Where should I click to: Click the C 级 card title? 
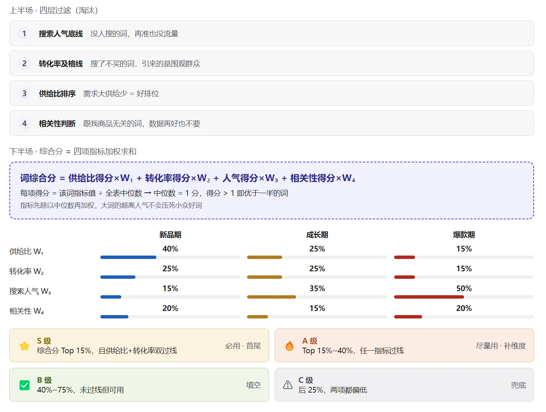pyautogui.click(x=306, y=380)
